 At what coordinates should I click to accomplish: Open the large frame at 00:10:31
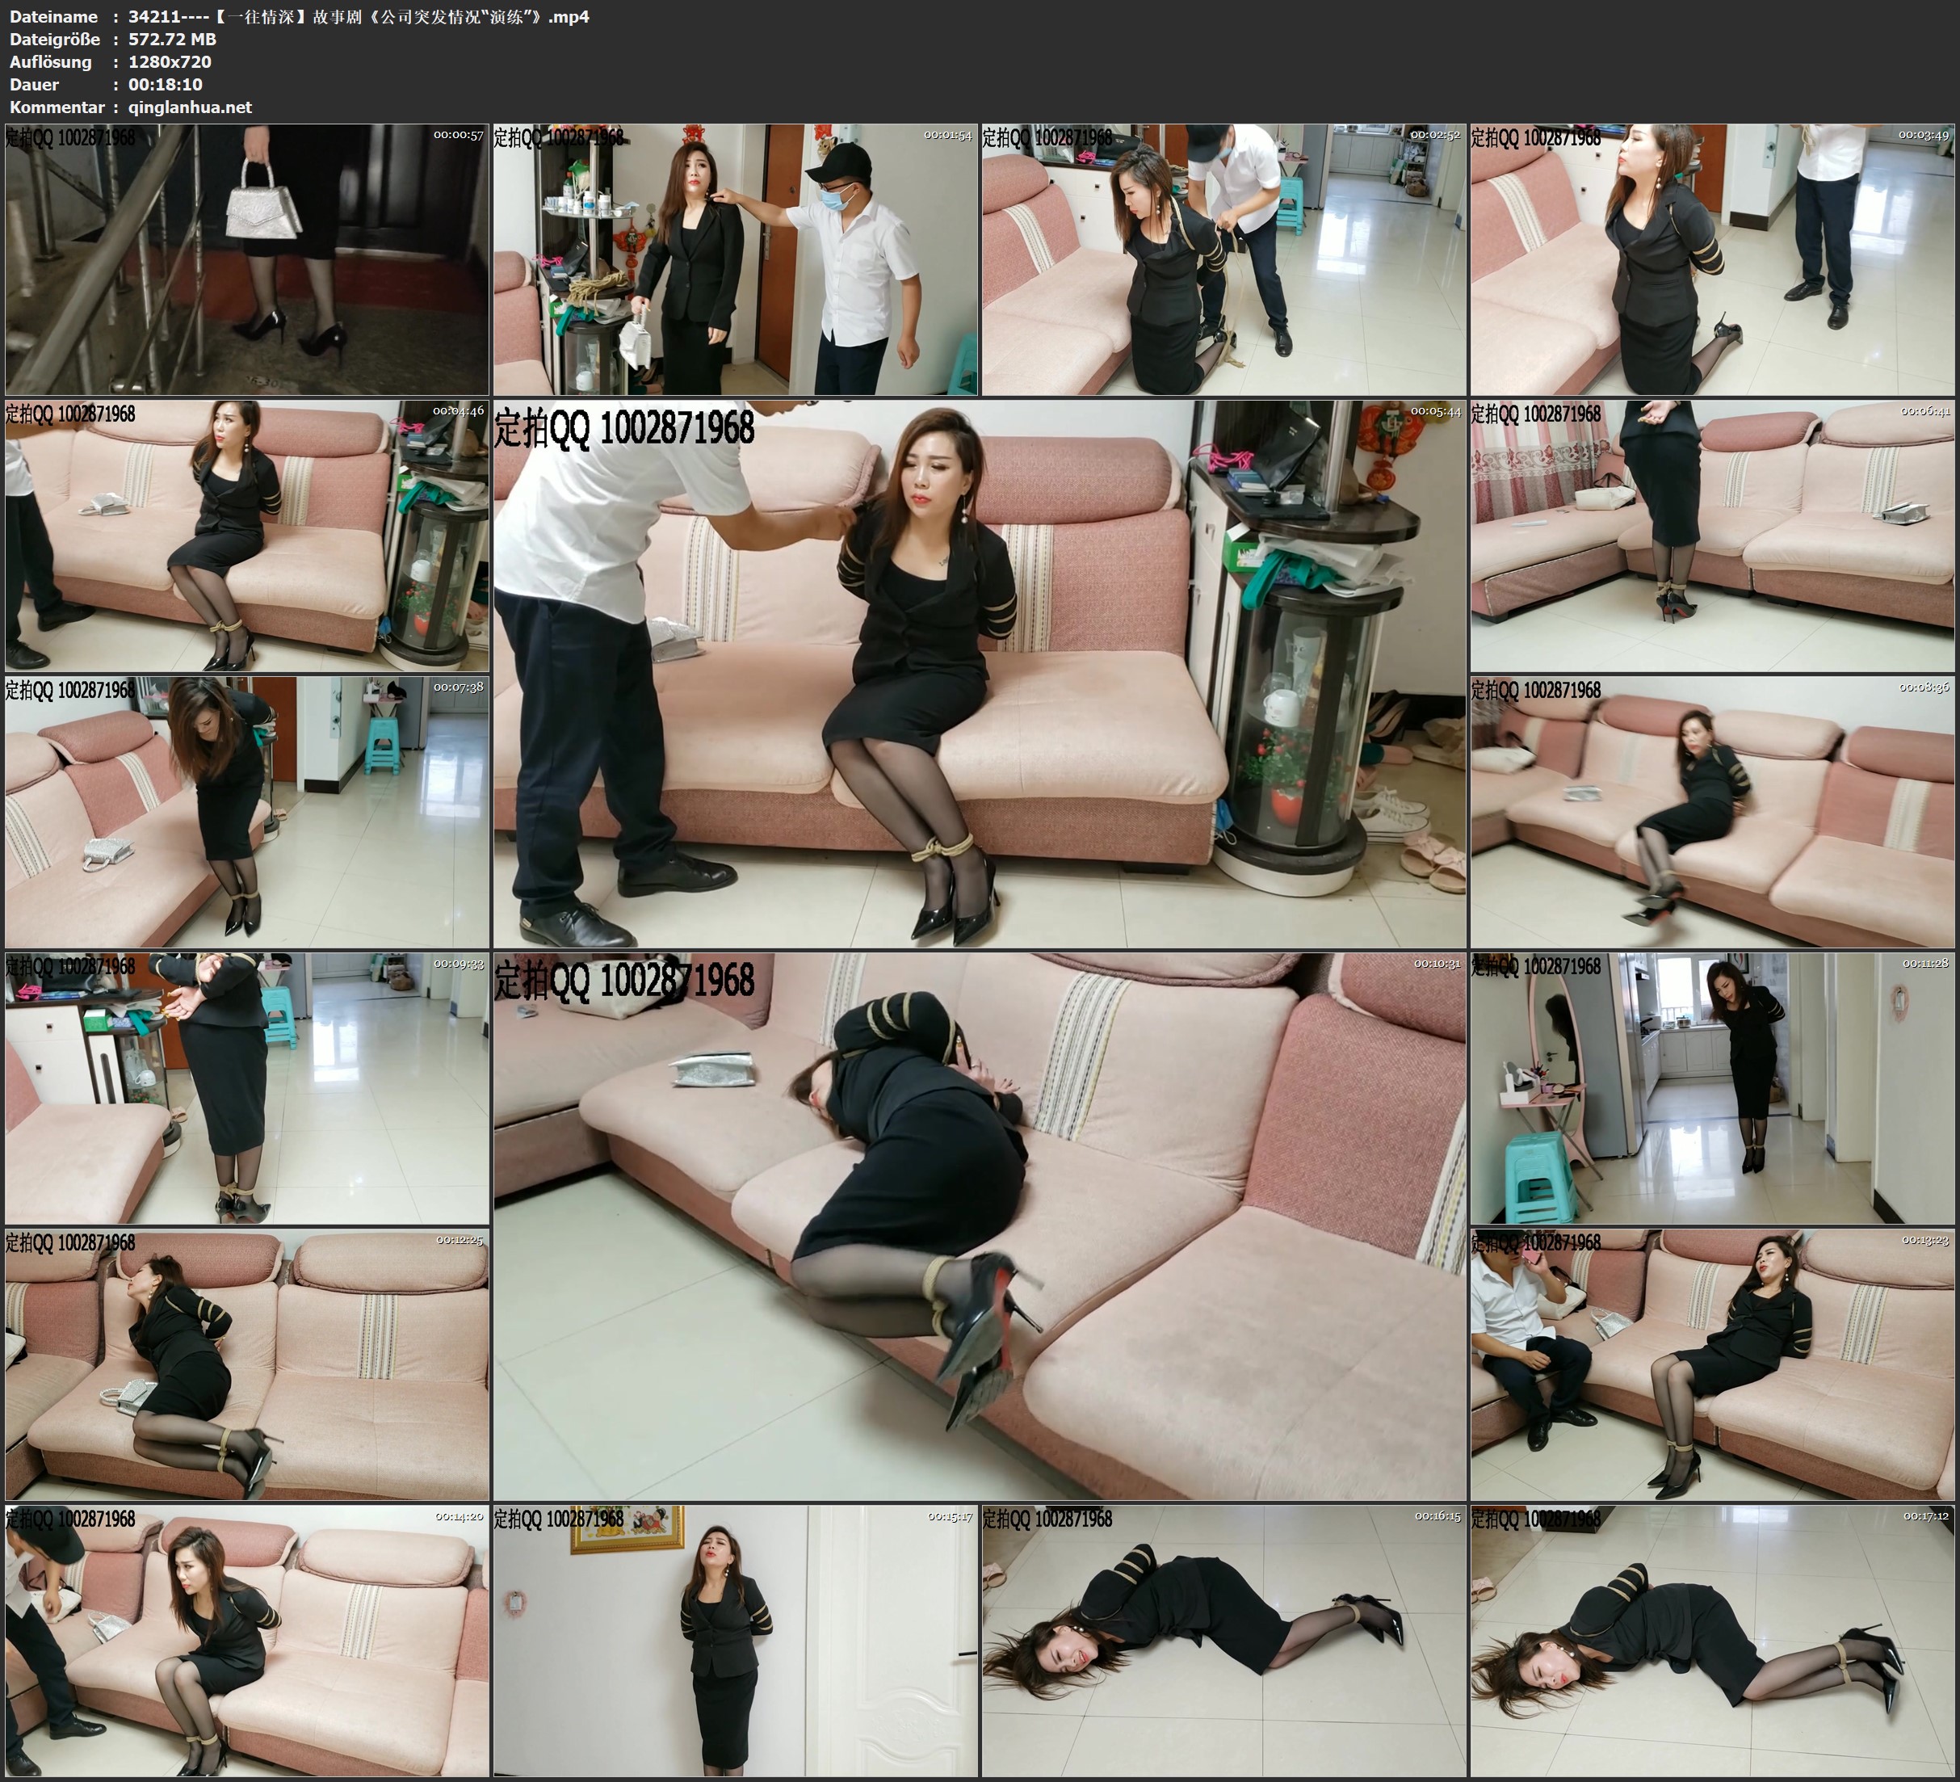click(x=979, y=1226)
